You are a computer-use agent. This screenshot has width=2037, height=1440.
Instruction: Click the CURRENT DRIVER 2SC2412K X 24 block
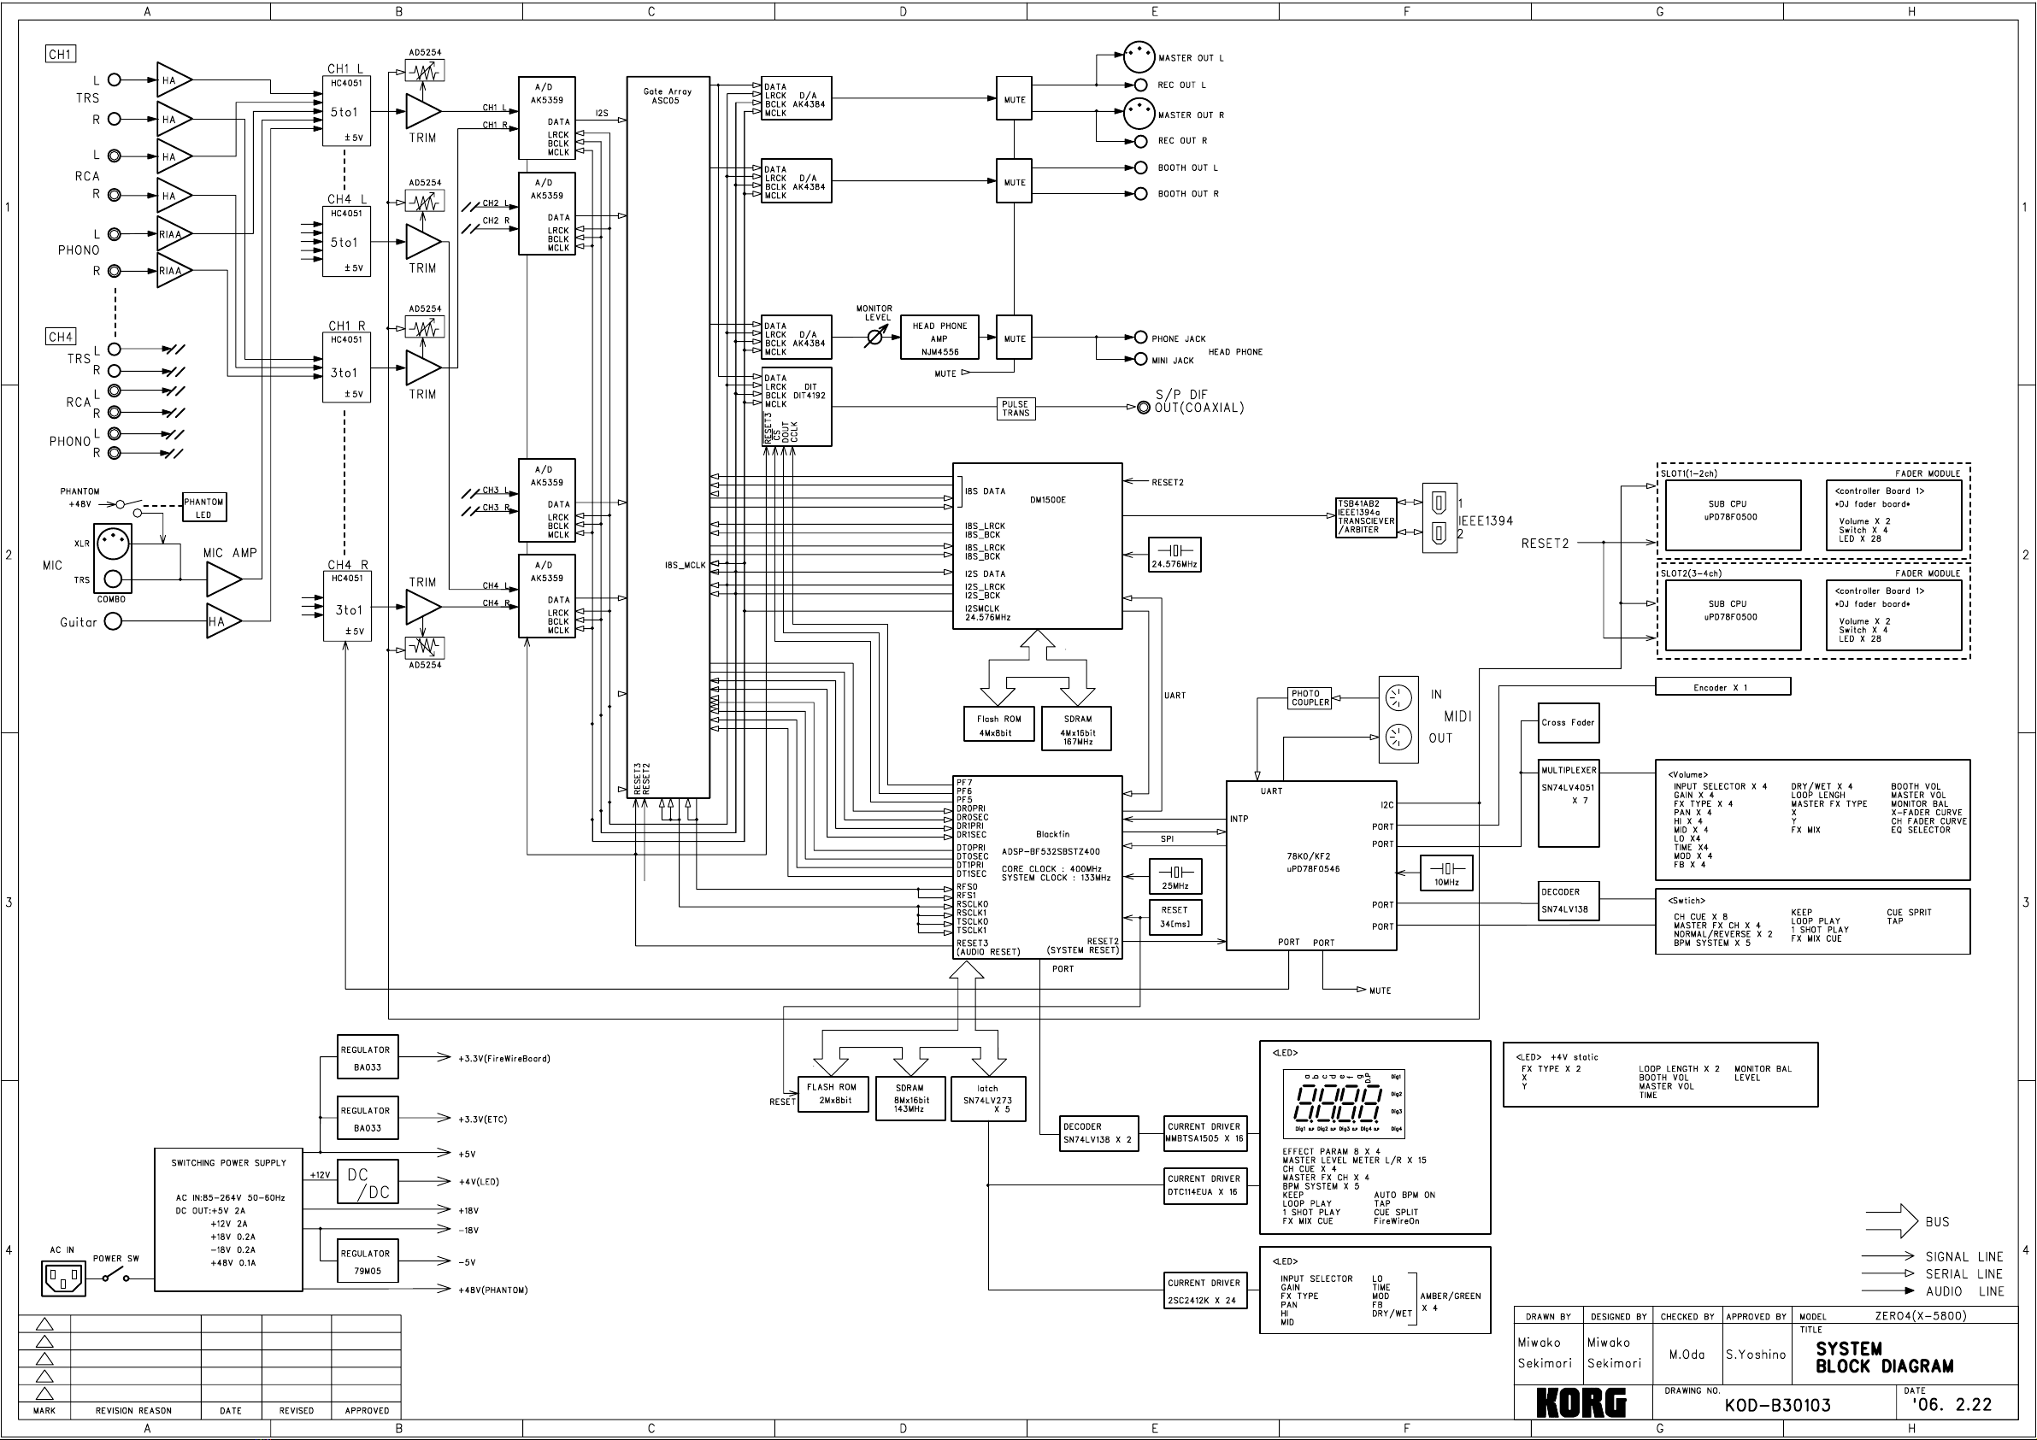point(1205,1291)
